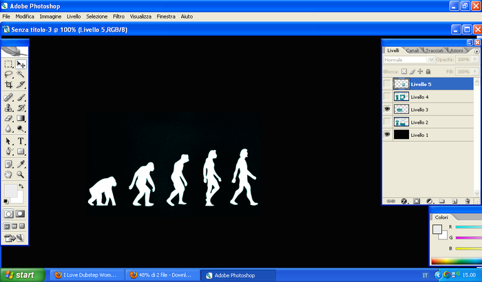Open adjustment layer menu
The height and width of the screenshot is (282, 482).
[x=430, y=202]
